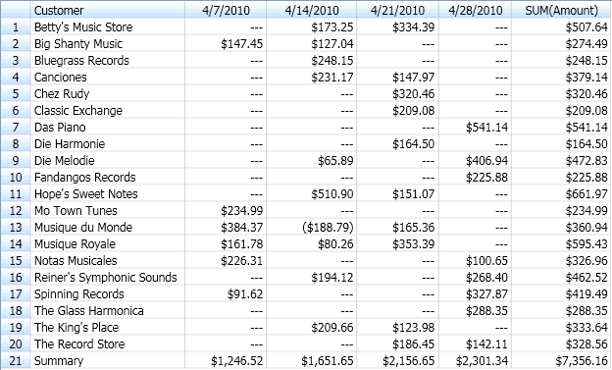The image size is (612, 370).
Task: Select the SUM(Amount) column header
Action: coord(561,10)
